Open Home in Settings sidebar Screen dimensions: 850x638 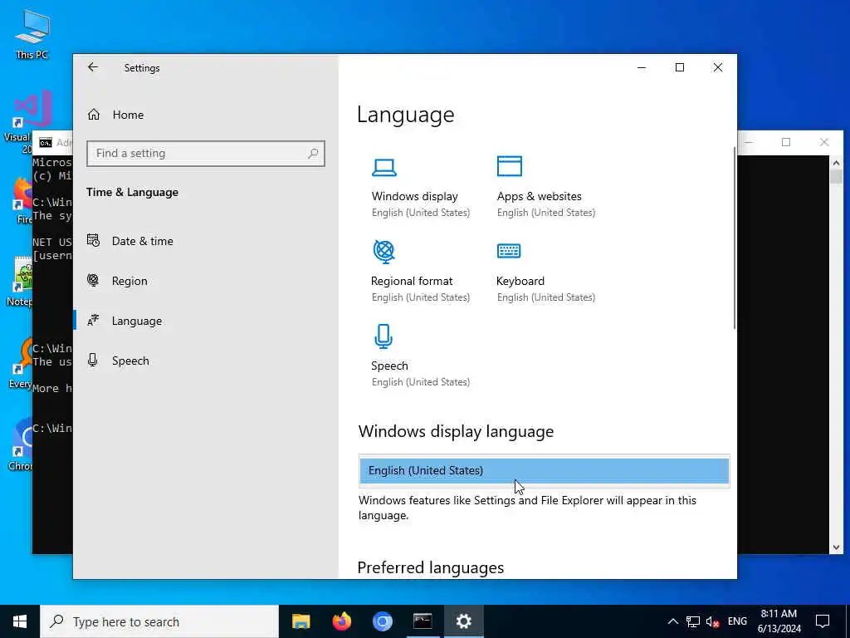pyautogui.click(x=206, y=115)
